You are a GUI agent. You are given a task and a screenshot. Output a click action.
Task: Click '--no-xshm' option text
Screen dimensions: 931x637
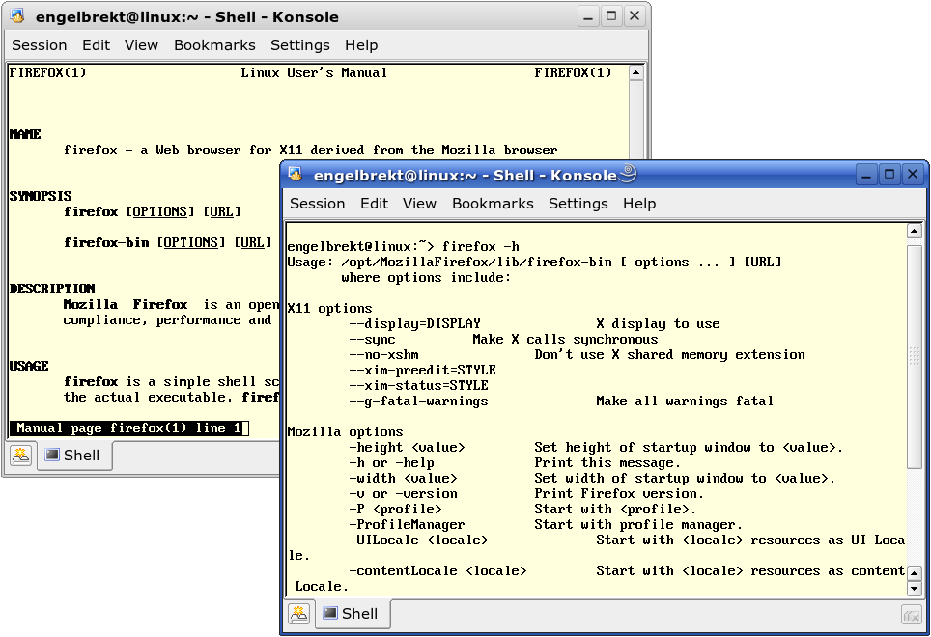click(x=384, y=354)
